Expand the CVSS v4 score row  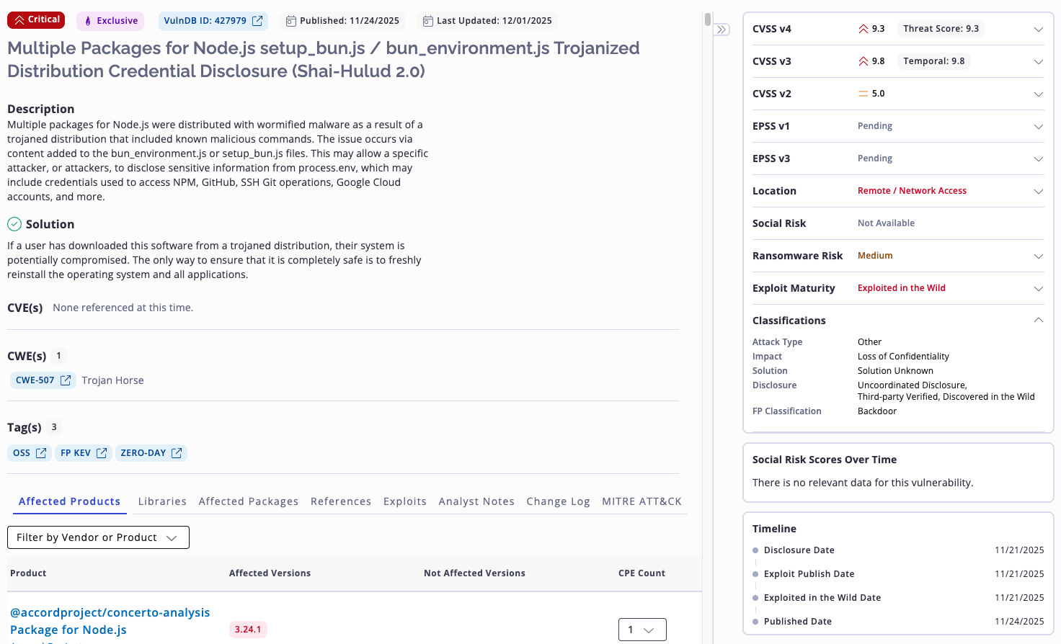pyautogui.click(x=1038, y=30)
